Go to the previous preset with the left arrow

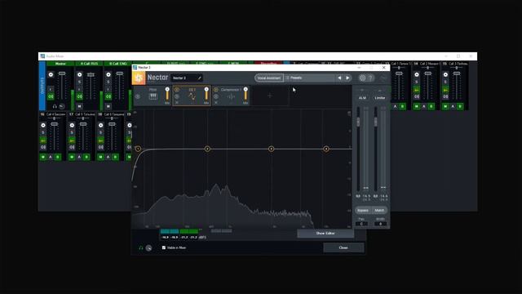point(339,78)
